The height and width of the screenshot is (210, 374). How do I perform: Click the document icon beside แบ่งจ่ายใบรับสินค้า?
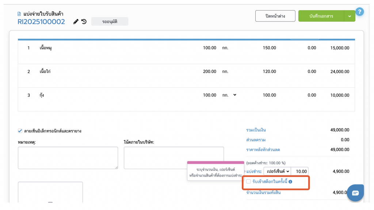click(19, 14)
